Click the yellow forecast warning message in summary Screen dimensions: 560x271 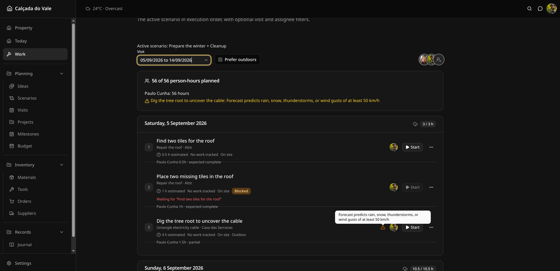coord(262,101)
